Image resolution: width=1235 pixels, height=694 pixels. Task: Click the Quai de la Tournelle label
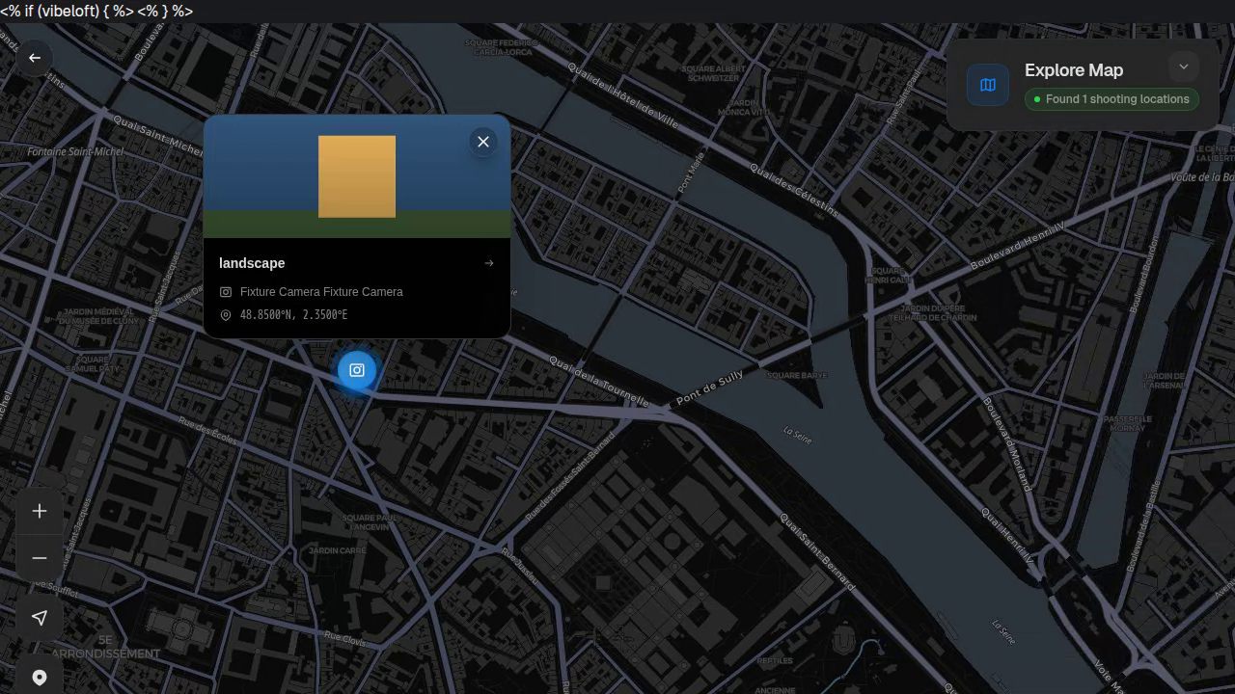(x=599, y=381)
